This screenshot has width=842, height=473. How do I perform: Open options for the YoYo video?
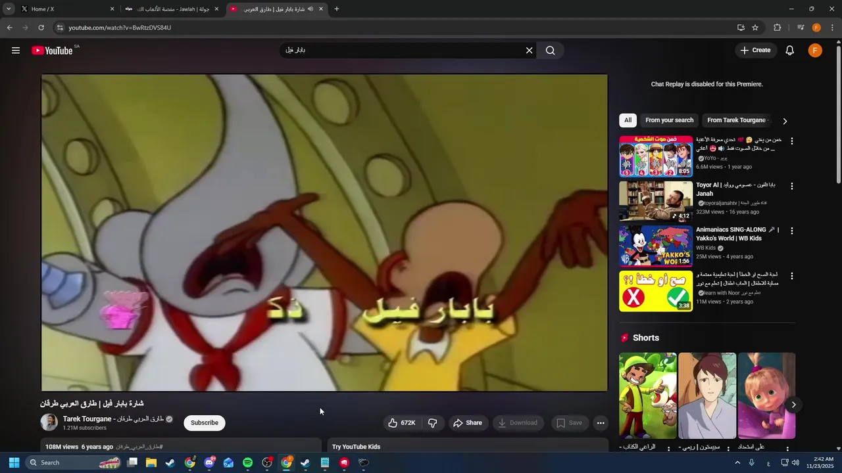click(x=791, y=141)
